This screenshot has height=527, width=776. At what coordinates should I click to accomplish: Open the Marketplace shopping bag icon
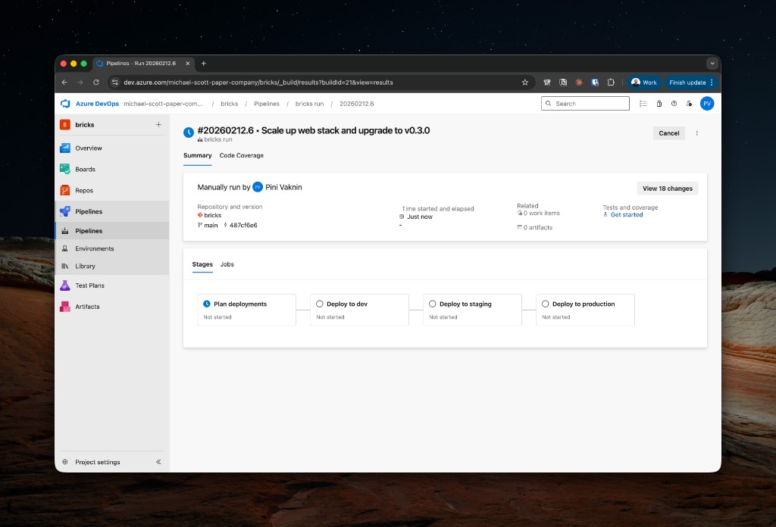[x=659, y=104]
